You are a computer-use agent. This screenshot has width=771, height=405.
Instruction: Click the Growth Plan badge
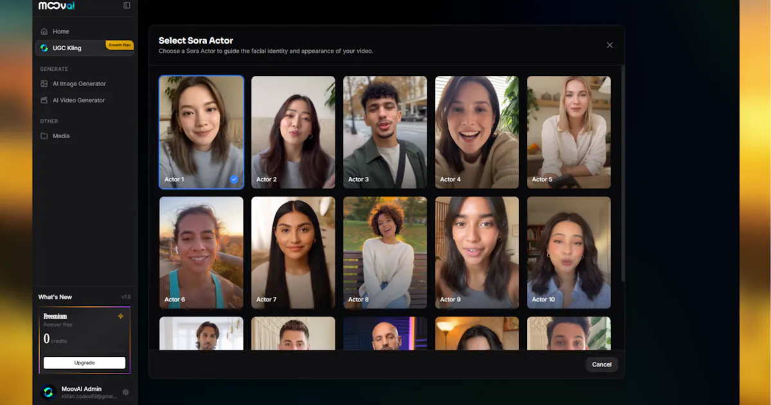tap(120, 45)
